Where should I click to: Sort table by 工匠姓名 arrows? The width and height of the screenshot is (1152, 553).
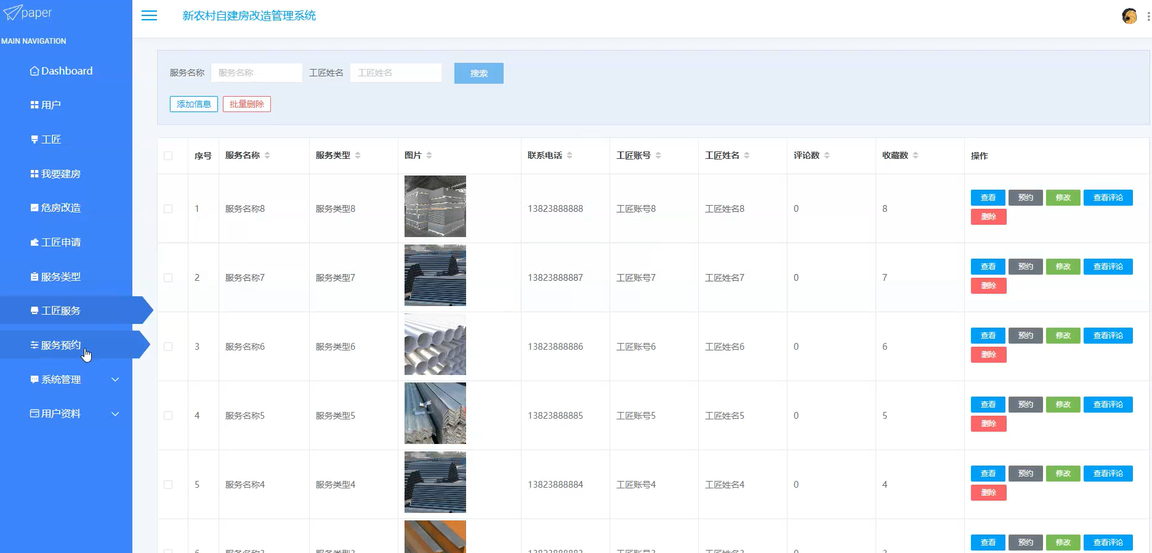(x=747, y=156)
